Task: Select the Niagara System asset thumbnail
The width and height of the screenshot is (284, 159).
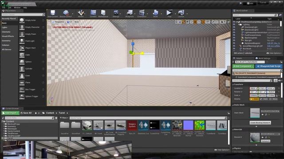Action: (132, 125)
